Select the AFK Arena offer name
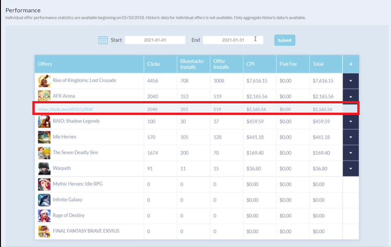This screenshot has height=247, width=391. [x=64, y=96]
